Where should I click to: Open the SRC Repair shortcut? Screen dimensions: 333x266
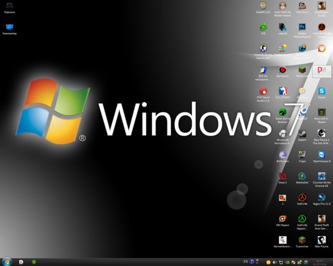coord(282,221)
